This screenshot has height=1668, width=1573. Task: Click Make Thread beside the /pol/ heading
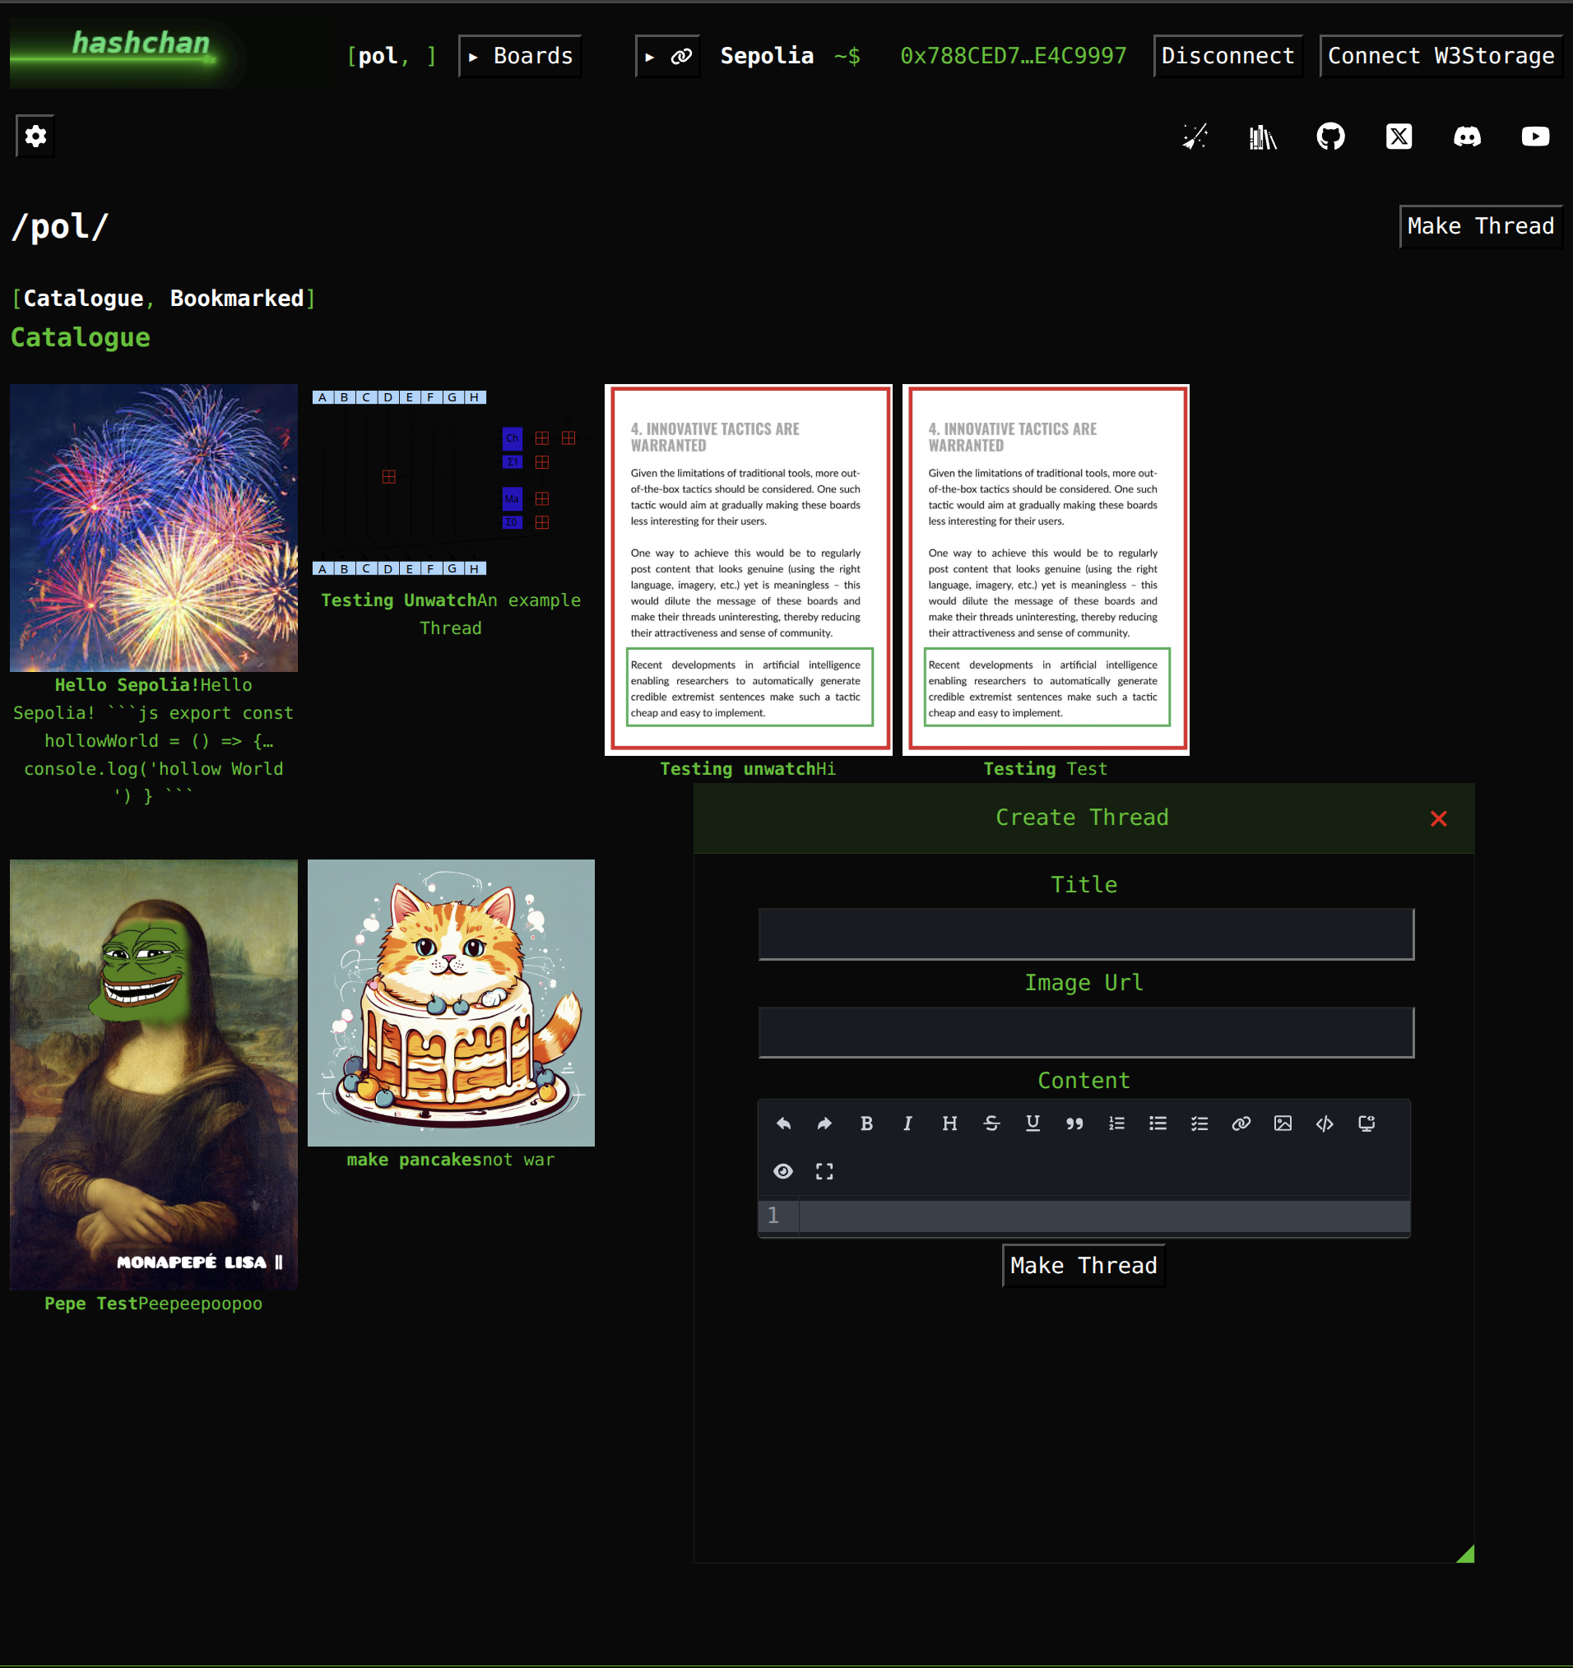1481,226
